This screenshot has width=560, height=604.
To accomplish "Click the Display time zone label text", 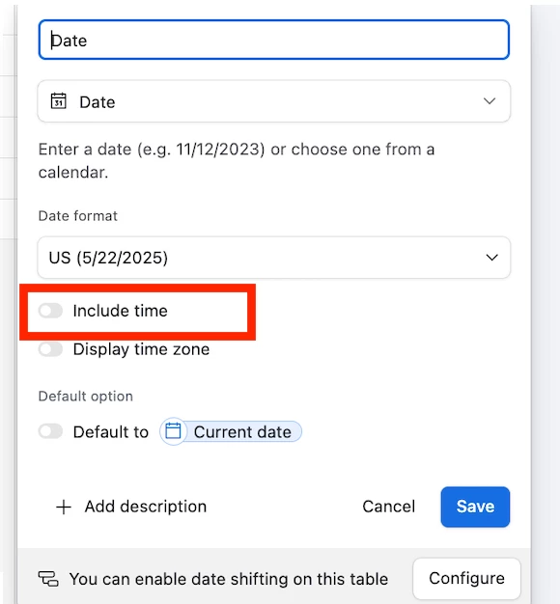I will click(x=141, y=350).
